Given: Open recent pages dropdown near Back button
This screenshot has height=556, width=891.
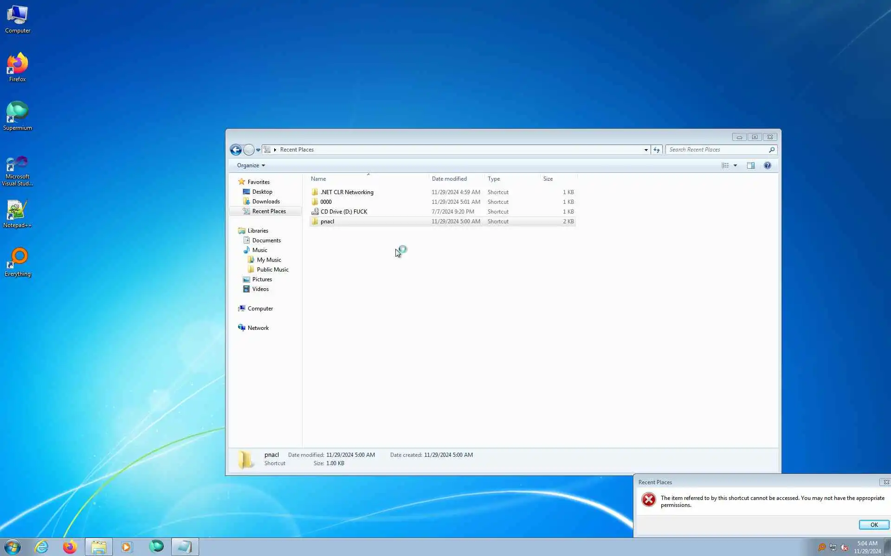Looking at the screenshot, I should (258, 150).
